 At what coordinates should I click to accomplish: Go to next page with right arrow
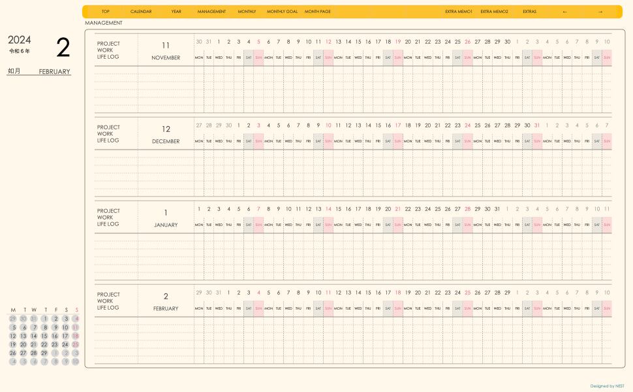600,12
